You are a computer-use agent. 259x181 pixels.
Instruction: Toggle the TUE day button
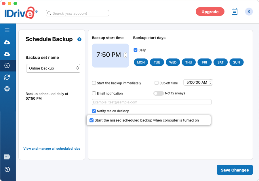click(x=157, y=62)
